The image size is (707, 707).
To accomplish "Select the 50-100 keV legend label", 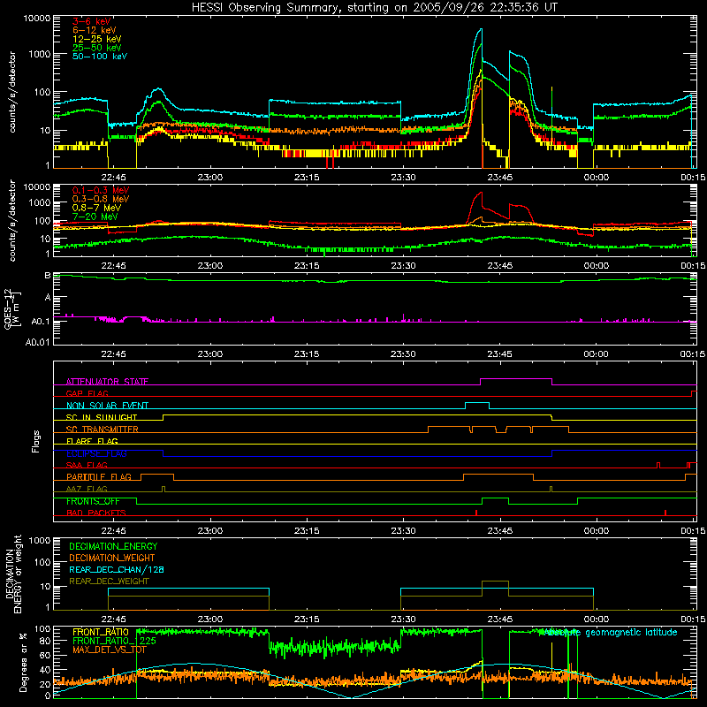I will pos(100,56).
